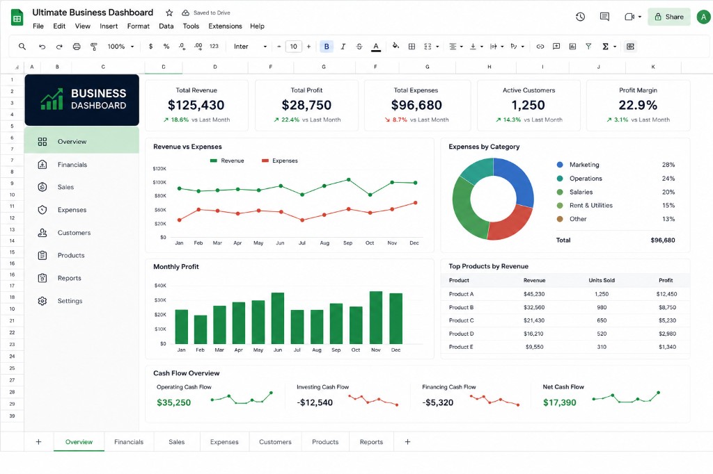Toggle the filter on the sheet
The image size is (713, 474).
[588, 47]
